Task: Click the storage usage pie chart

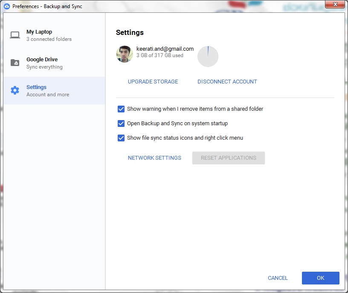Action: click(x=208, y=56)
